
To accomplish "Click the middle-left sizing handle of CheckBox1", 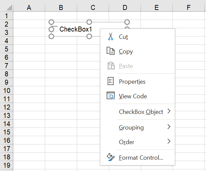I will click(51, 29).
